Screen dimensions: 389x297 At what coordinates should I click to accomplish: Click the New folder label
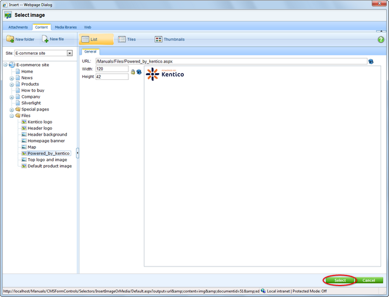point(25,39)
